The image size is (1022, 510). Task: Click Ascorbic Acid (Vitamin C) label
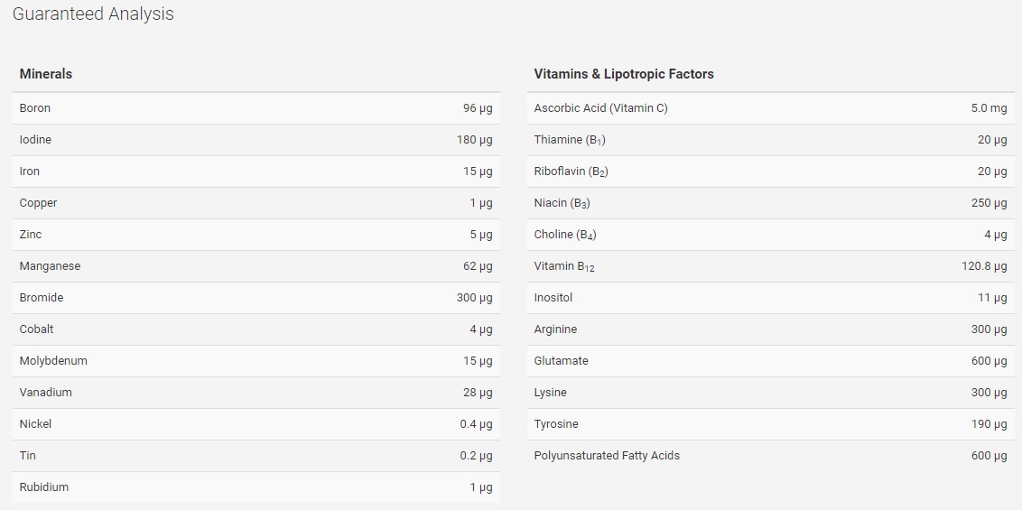click(600, 108)
